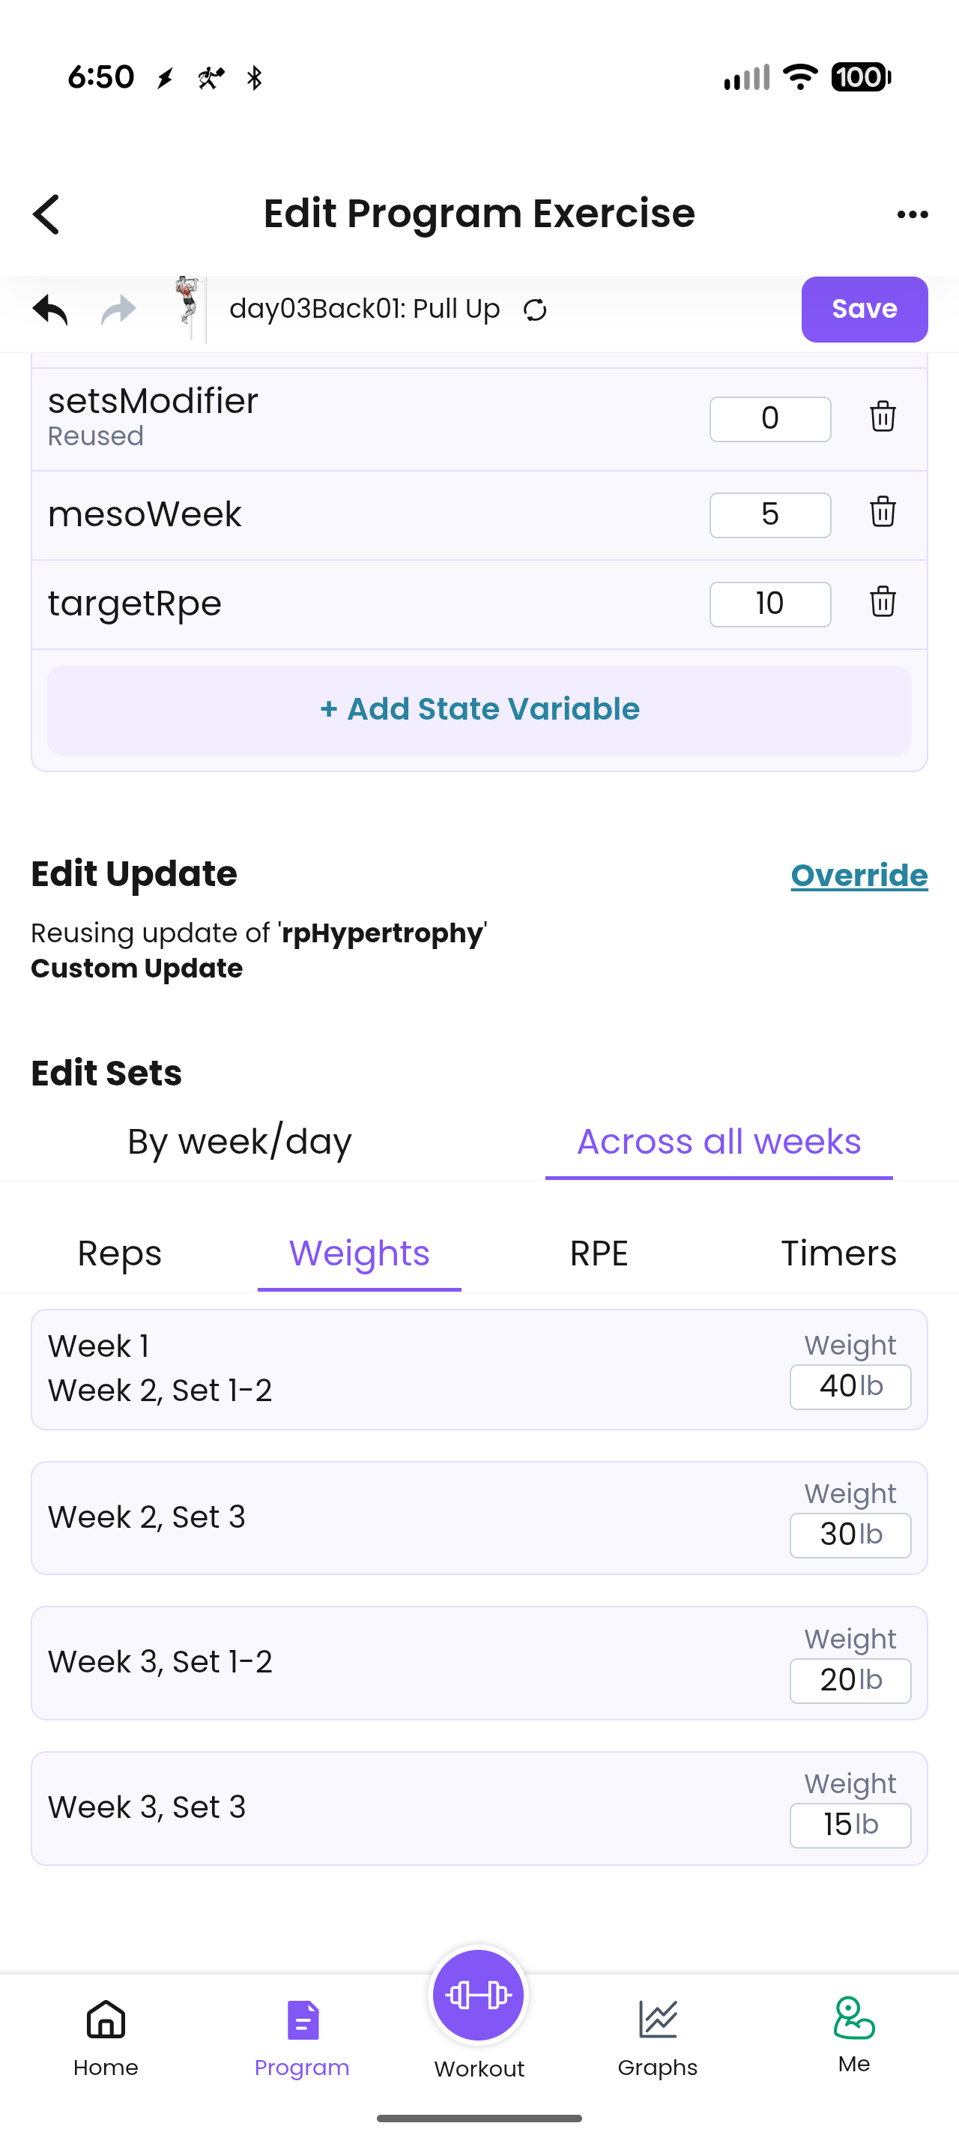Save the program exercise
959x2141 pixels.
coord(865,309)
